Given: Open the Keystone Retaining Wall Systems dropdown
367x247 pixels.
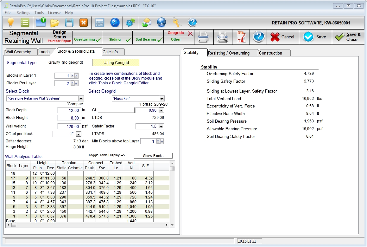Looking at the screenshot, I should (81, 99).
